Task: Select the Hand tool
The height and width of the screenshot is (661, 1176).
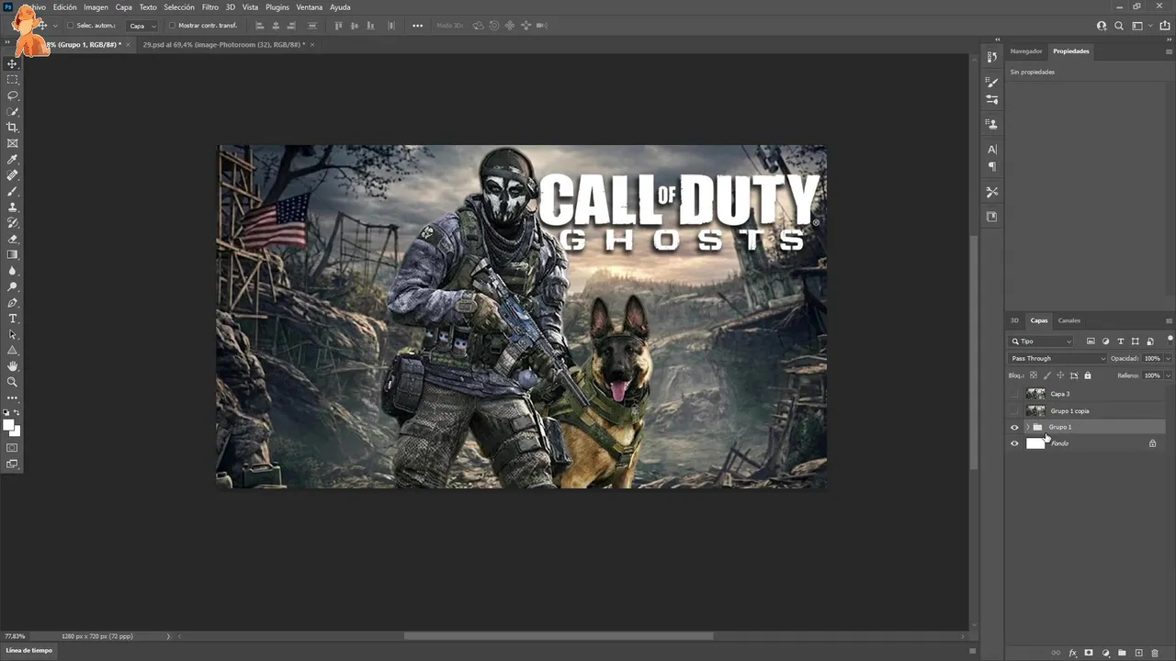Action: [13, 366]
